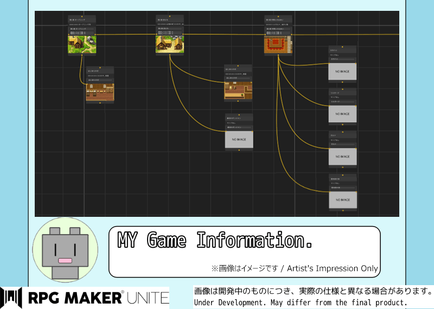Viewport: 434px width, 309px height.
Task: Click the name field in the two-house village node
Action: (169, 28)
